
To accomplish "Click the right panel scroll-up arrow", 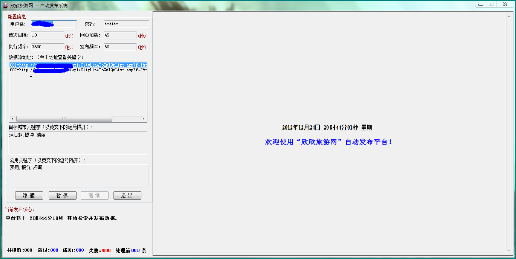I will (509, 15).
